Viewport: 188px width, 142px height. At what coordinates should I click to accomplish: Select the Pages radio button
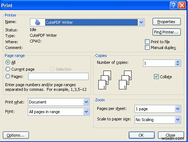tap(8, 76)
